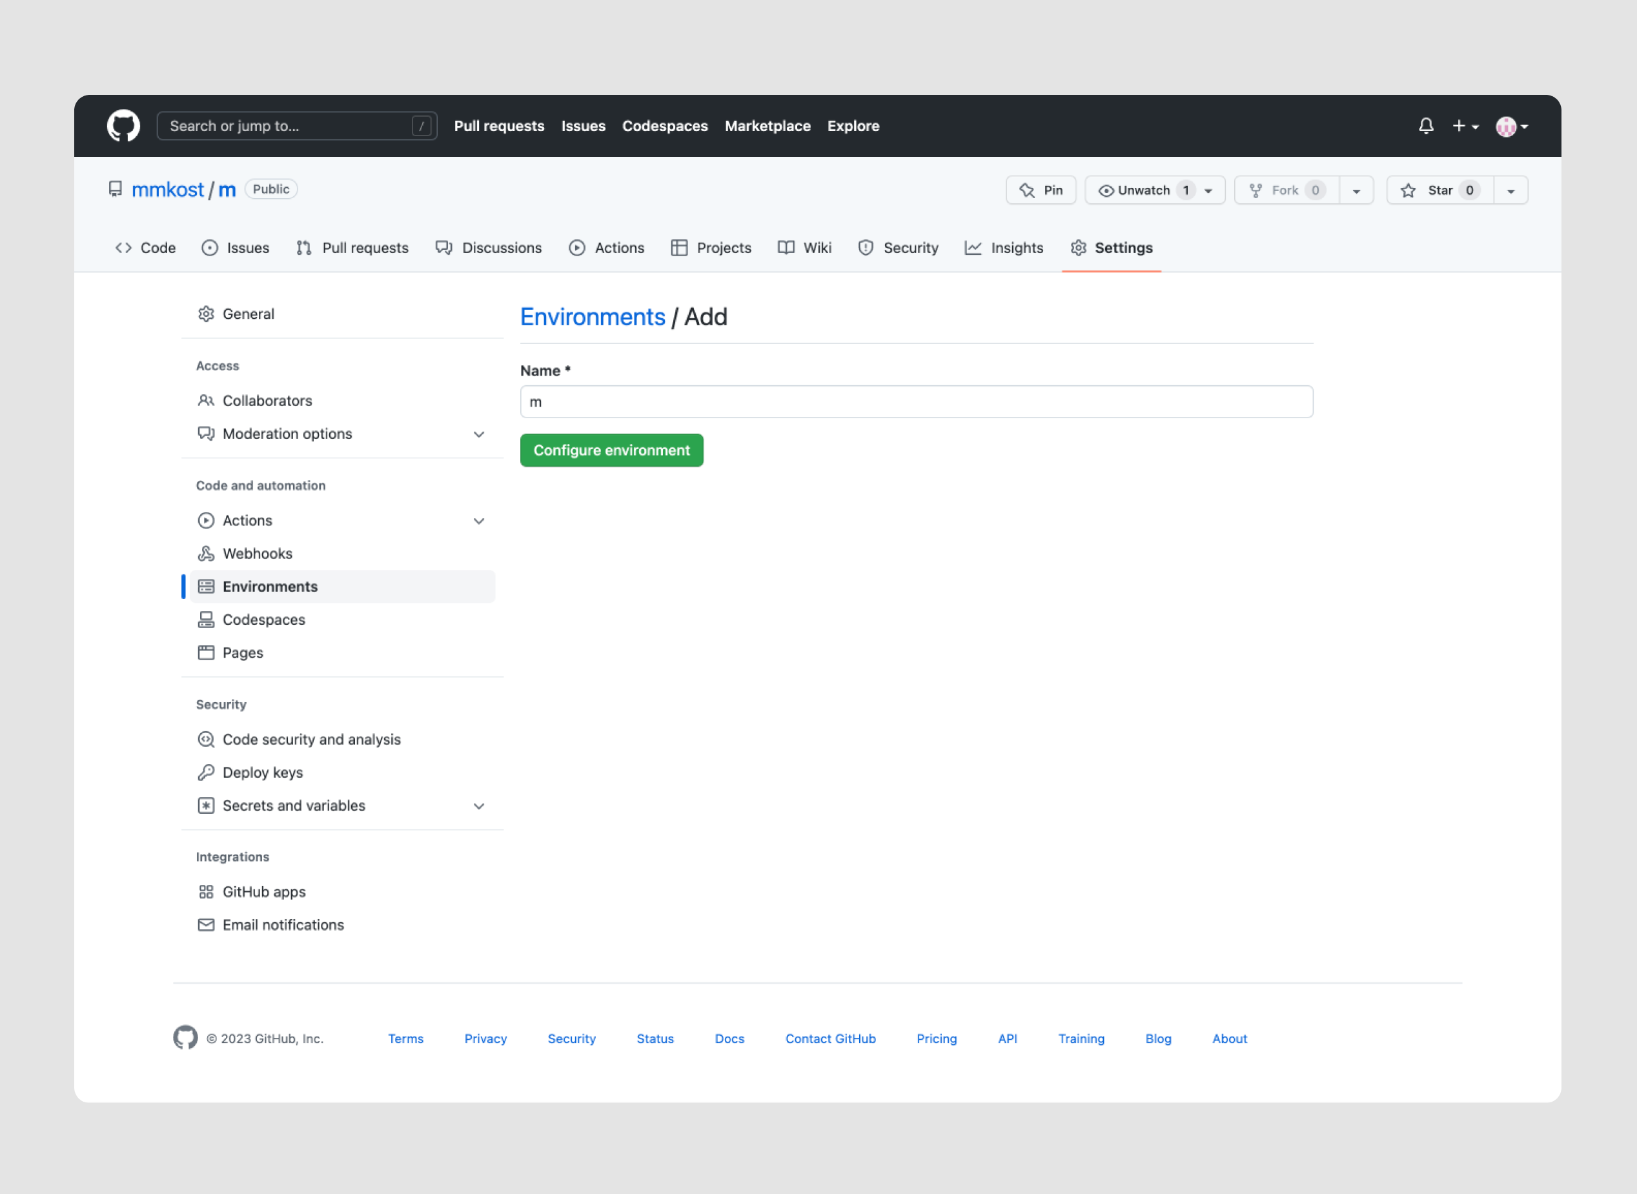Expand the sidebar Actions chevron
Screen dimensions: 1637x1194
[x=478, y=520]
